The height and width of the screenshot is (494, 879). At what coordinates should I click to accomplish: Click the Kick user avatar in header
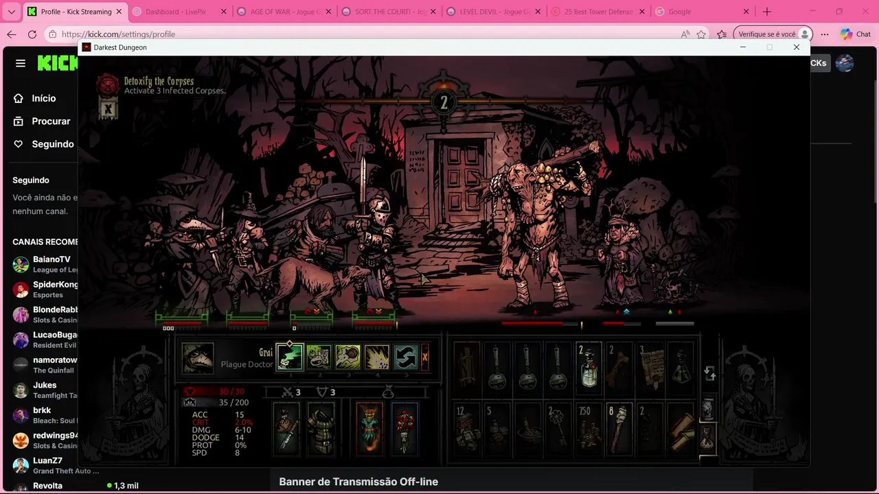[x=845, y=63]
